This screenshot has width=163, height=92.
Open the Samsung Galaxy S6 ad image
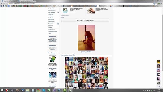coord(53,75)
